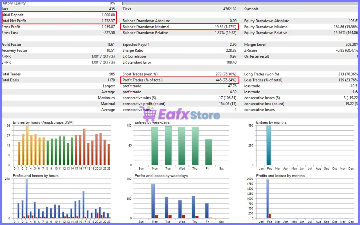
Task: Click the LR Correlation value 0.97
Action: point(233,56)
